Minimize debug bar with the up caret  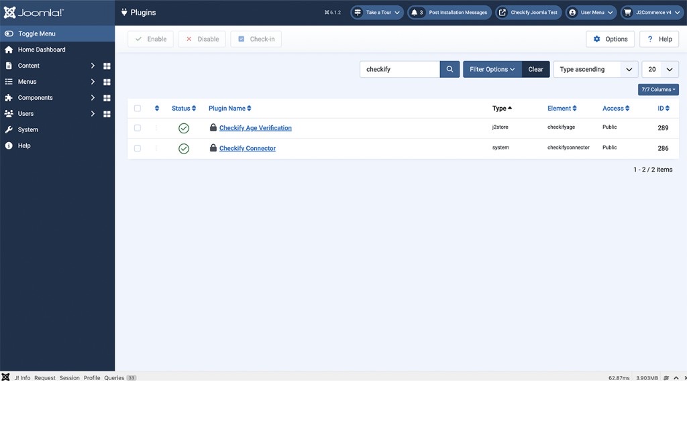(x=676, y=378)
